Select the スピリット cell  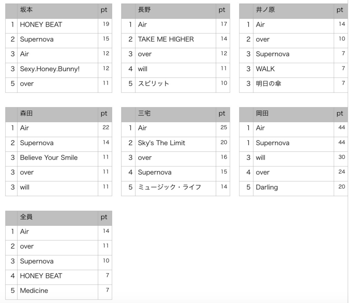point(176,85)
